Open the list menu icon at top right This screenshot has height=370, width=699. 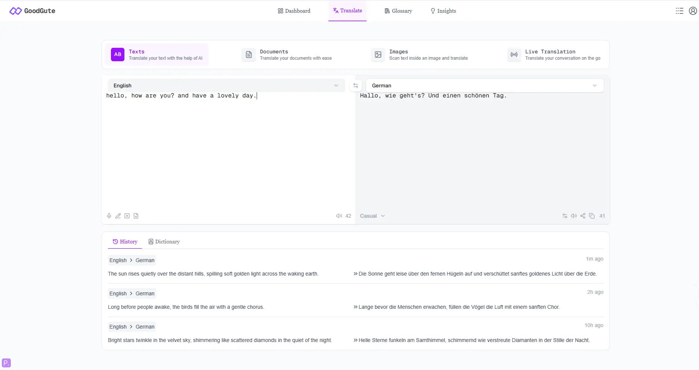pyautogui.click(x=680, y=11)
